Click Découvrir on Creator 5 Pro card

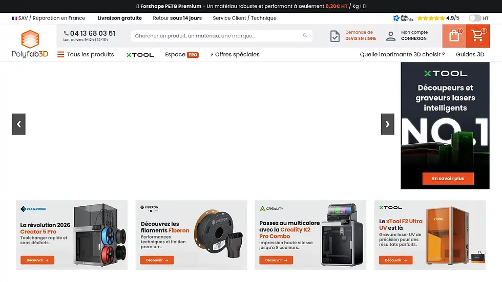tap(37, 261)
